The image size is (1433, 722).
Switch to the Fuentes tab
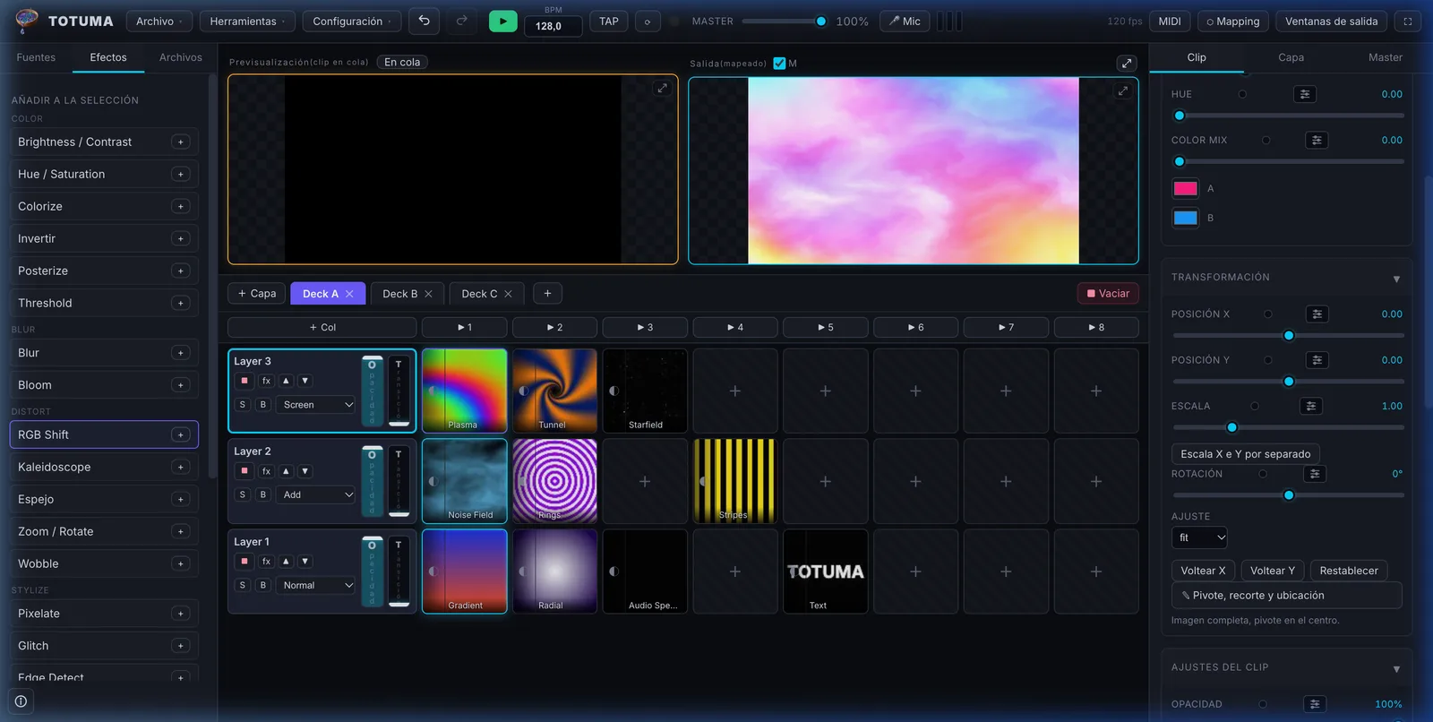point(36,57)
